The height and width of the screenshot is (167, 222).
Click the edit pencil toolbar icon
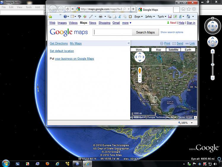coord(91,17)
